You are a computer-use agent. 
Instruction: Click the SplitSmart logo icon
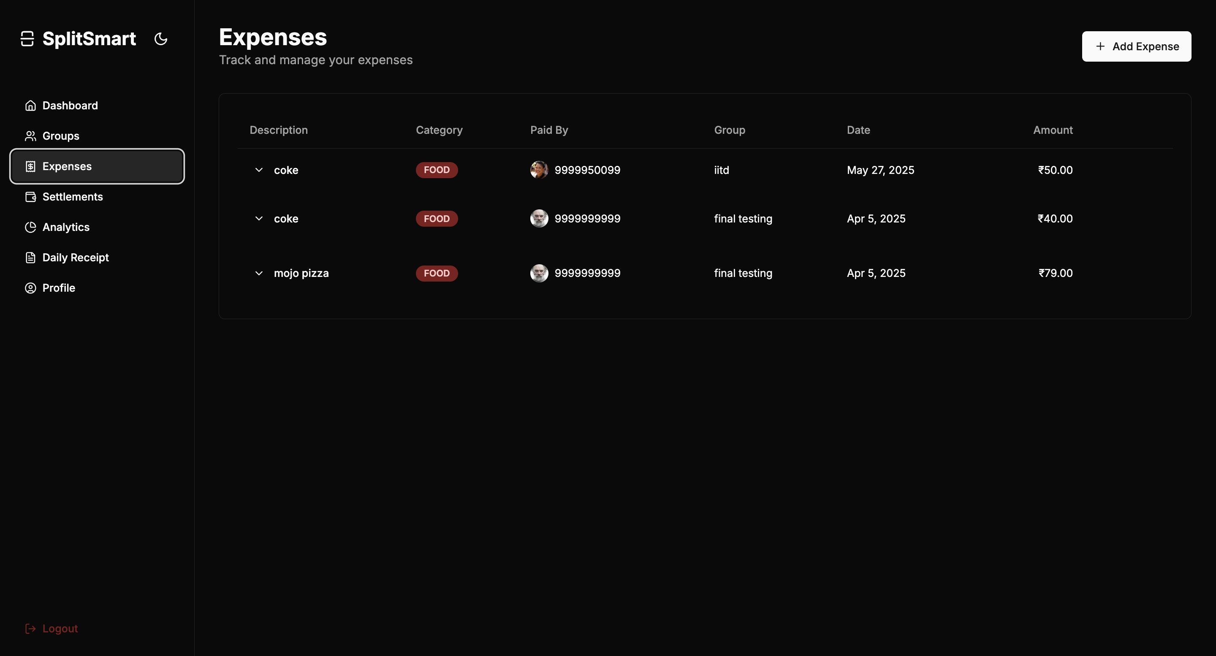[27, 39]
